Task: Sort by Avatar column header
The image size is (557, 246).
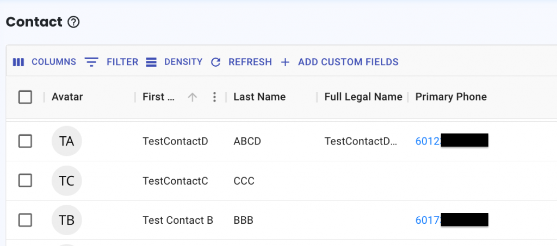Action: tap(67, 97)
